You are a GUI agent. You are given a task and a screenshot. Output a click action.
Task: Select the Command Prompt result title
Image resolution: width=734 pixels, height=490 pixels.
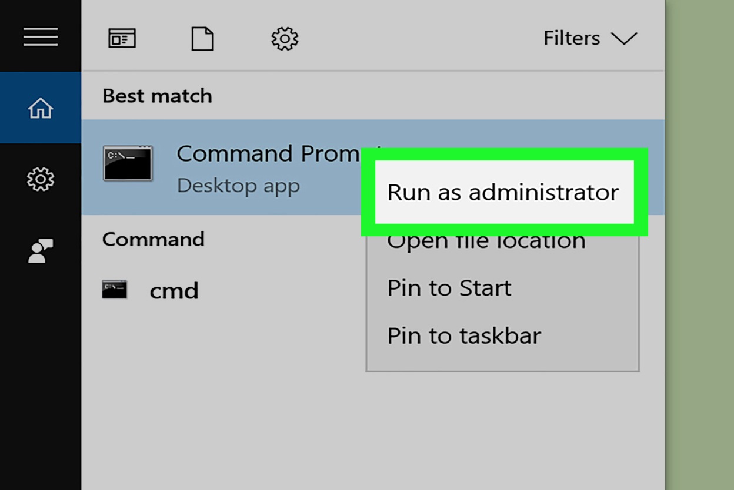point(268,154)
